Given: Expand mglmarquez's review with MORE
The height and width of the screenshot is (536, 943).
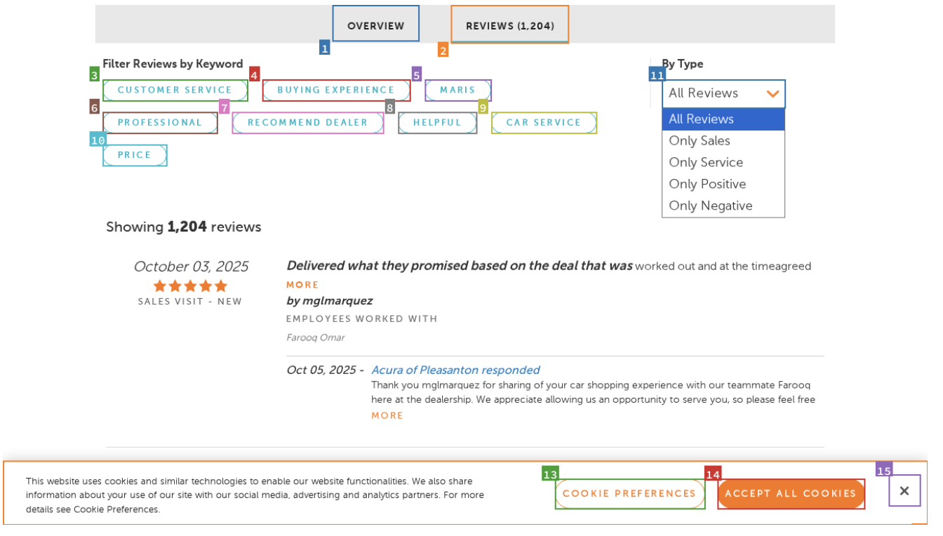Looking at the screenshot, I should [302, 285].
